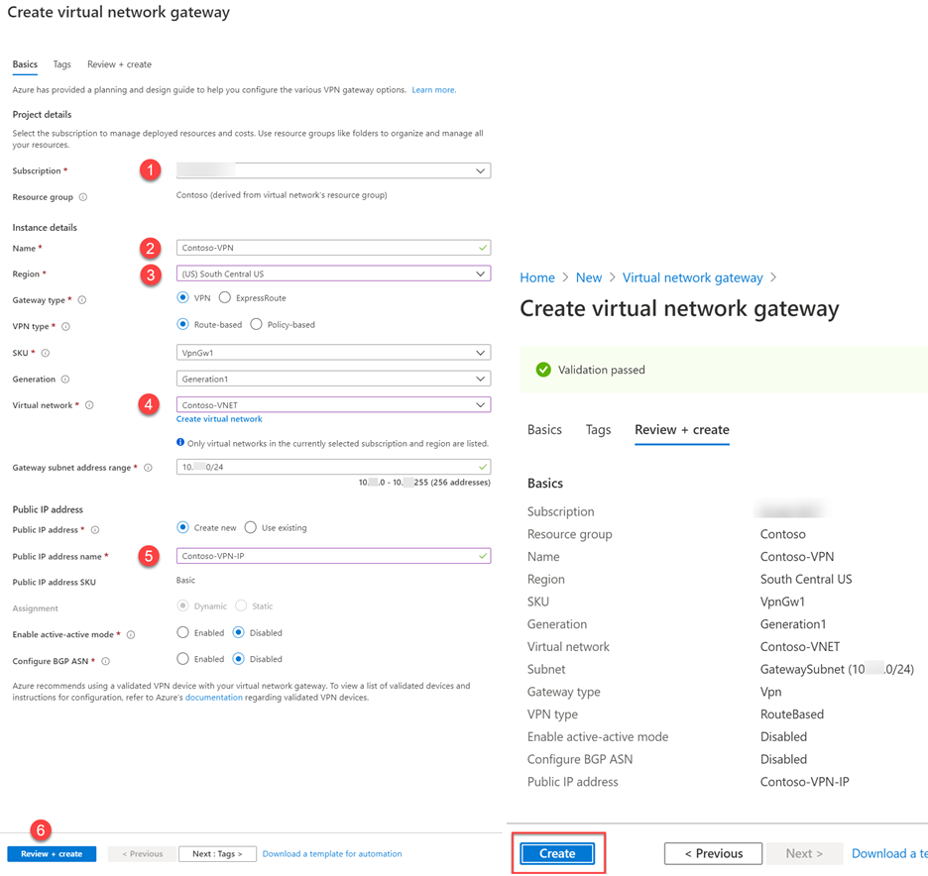The height and width of the screenshot is (876, 928).
Task: Enable active-active mode radio button
Action: (182, 632)
